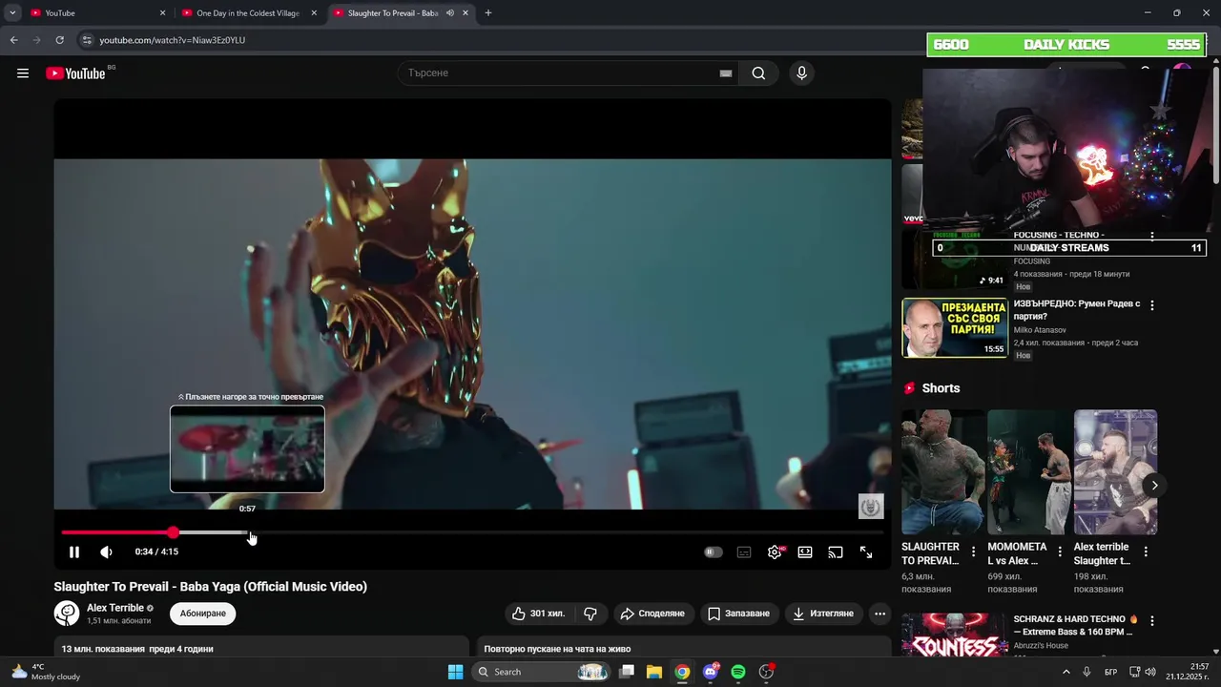1221x687 pixels.
Task: Save the video with Запазване
Action: pos(739,614)
